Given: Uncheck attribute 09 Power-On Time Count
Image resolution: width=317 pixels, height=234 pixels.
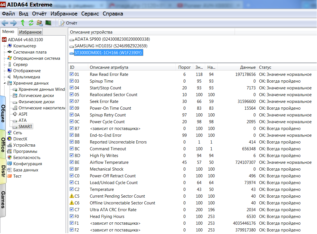Looking at the screenshot, I should click(x=71, y=108).
